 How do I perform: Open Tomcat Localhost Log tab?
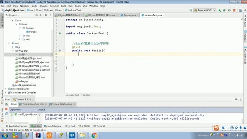pyautogui.click(x=33, y=104)
